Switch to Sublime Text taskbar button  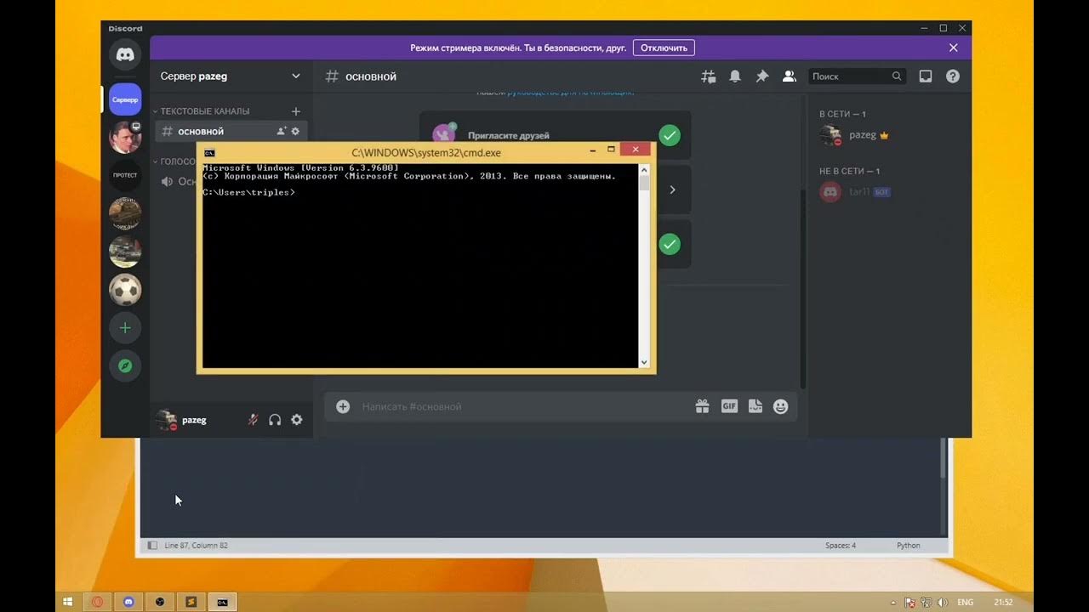pos(191,602)
